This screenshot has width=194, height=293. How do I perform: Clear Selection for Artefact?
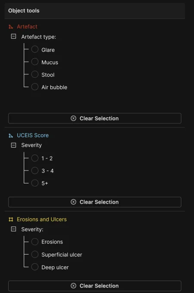click(95, 118)
